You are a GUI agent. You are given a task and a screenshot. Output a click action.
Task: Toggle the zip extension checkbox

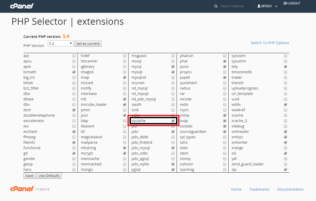click(285, 170)
